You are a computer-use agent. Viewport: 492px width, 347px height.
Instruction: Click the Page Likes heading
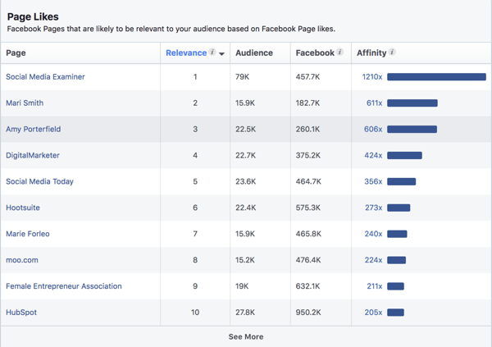(33, 16)
